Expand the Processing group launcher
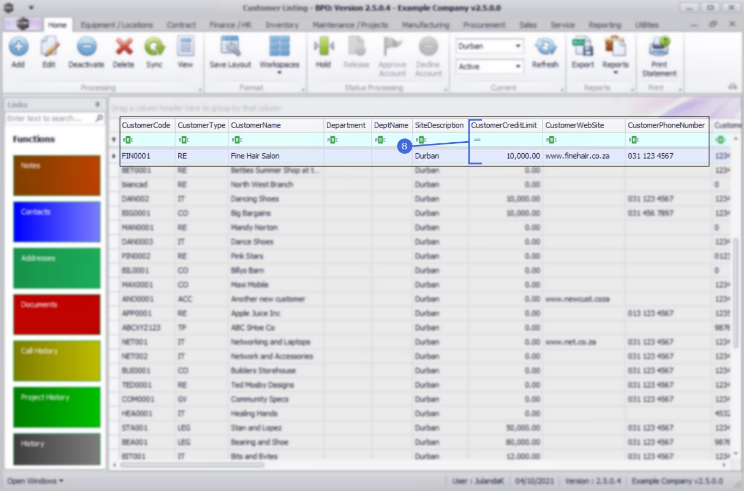The image size is (744, 491). [x=200, y=89]
